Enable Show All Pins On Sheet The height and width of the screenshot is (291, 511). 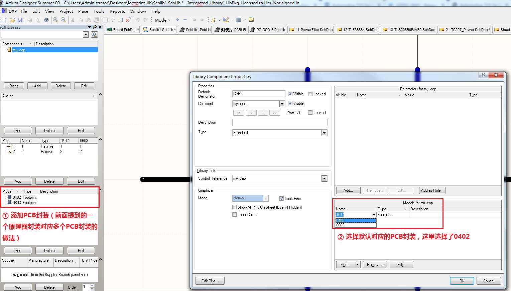click(234, 207)
